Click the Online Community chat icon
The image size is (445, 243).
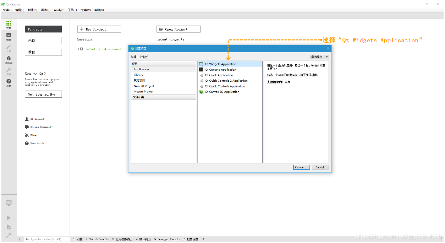[27, 127]
